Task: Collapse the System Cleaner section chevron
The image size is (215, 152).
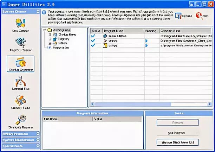Action: click(38, 12)
